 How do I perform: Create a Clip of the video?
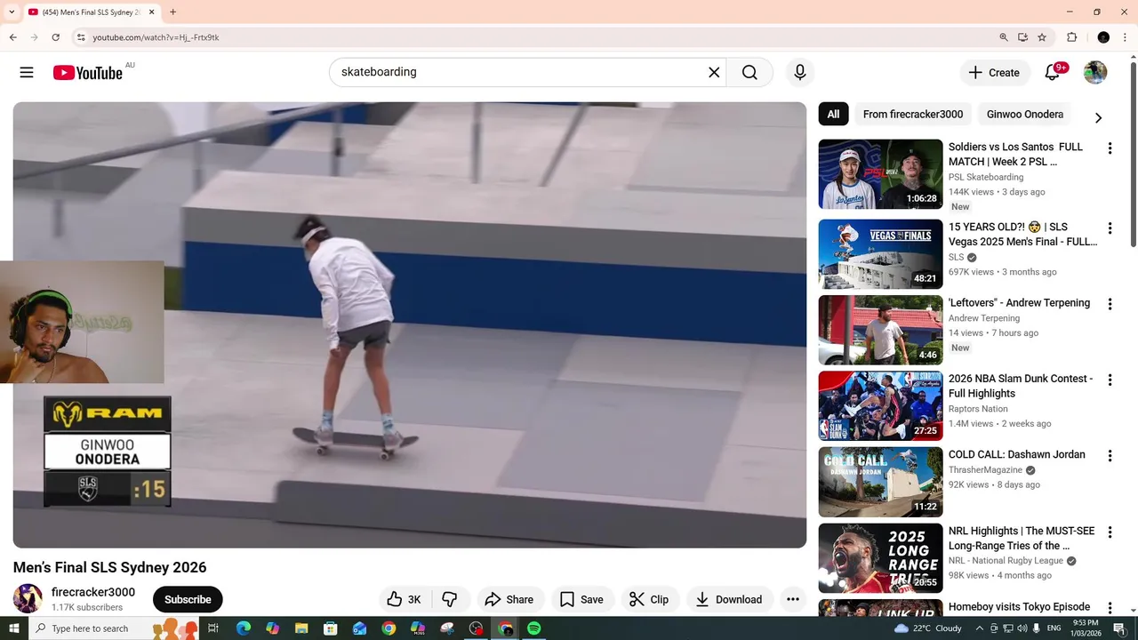[x=649, y=599]
